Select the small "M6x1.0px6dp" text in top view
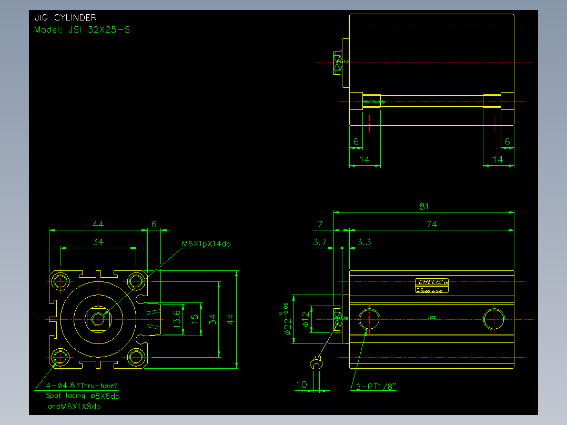Screen dimensions: 567x425 coord(374,102)
